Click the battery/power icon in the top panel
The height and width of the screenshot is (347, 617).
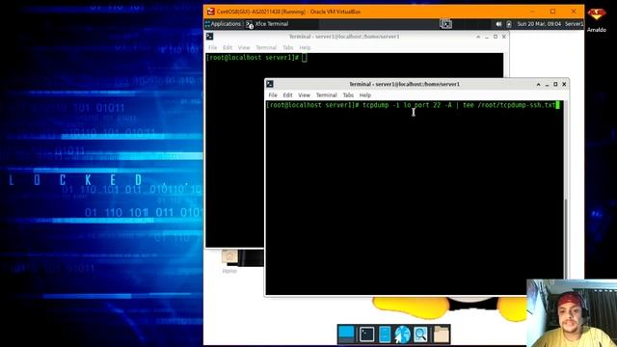coord(508,24)
